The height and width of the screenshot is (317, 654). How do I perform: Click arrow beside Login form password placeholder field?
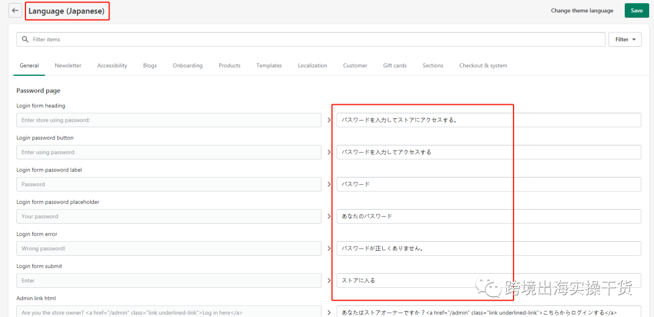[x=329, y=216]
